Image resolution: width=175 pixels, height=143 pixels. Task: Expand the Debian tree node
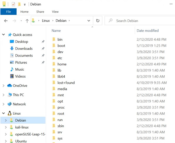click(6, 120)
